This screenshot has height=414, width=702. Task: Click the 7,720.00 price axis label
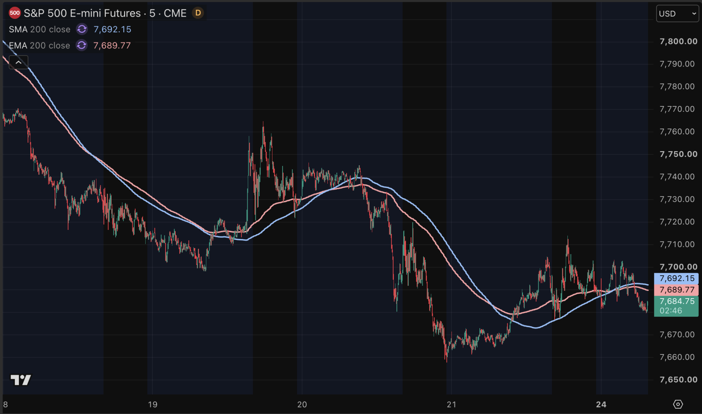point(677,222)
